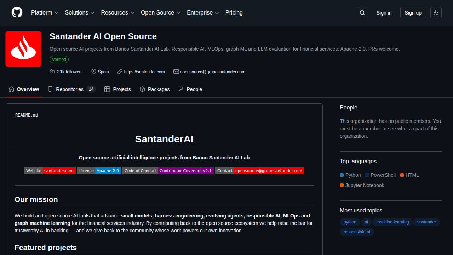Click the People person icon
453x255 pixels.
[181, 89]
